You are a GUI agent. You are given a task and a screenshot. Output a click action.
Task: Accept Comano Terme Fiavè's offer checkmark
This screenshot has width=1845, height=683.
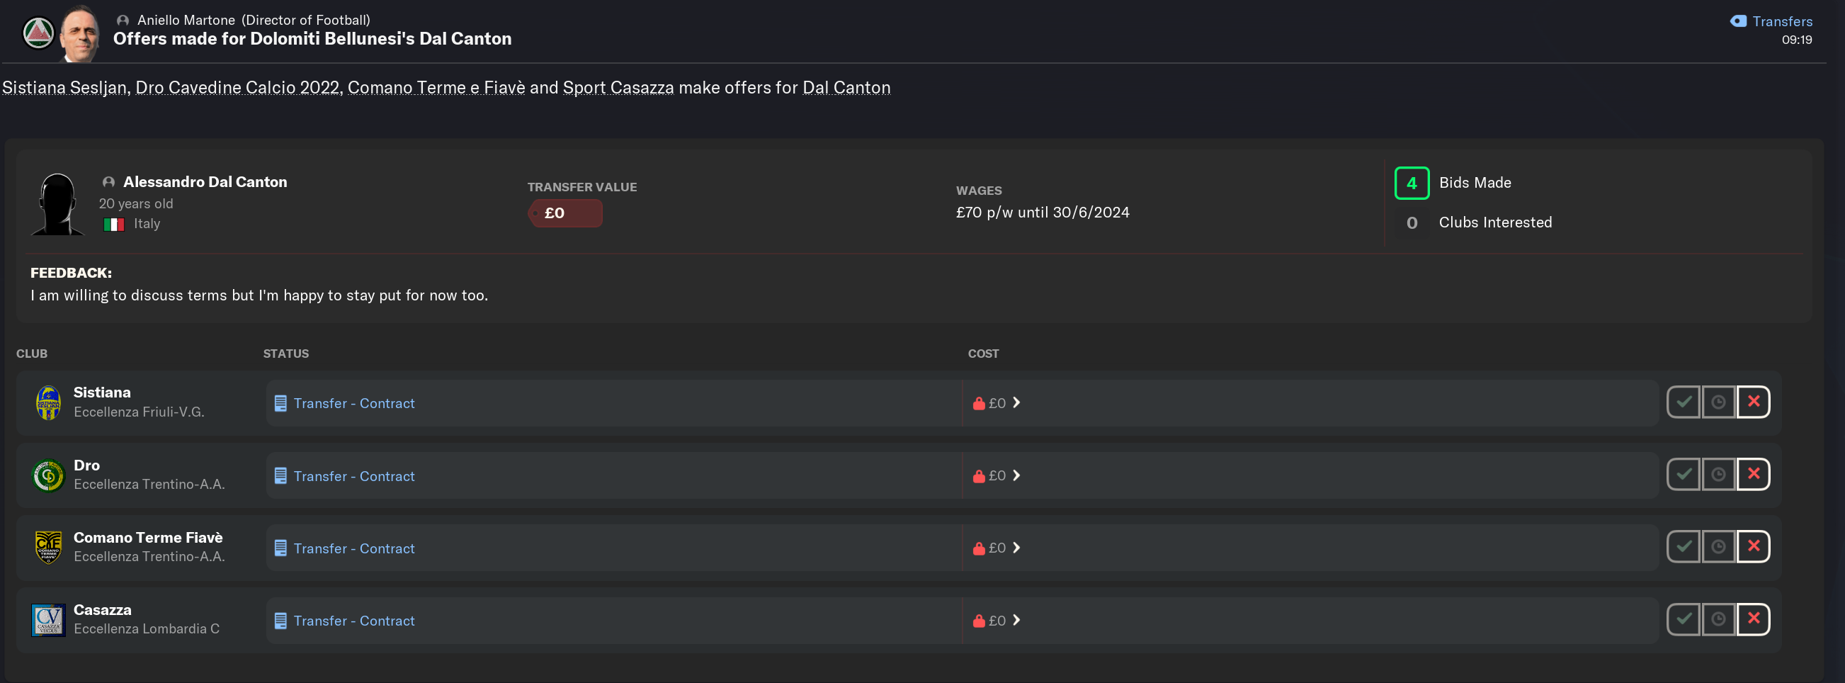click(x=1684, y=547)
